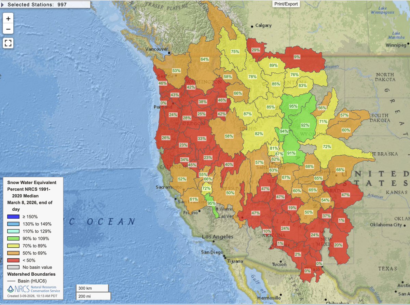The height and width of the screenshot is (305, 410).
Task: Select the basin labeled 67%
Action: [286, 177]
